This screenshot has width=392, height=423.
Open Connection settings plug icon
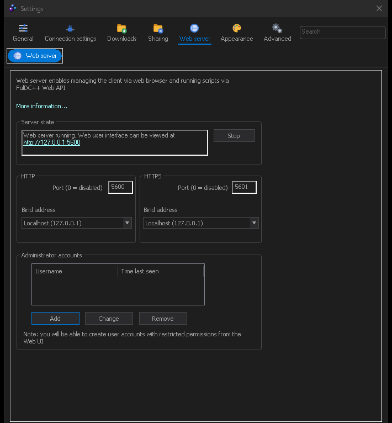point(70,28)
